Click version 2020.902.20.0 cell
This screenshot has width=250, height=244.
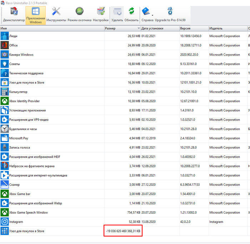click(x=189, y=55)
